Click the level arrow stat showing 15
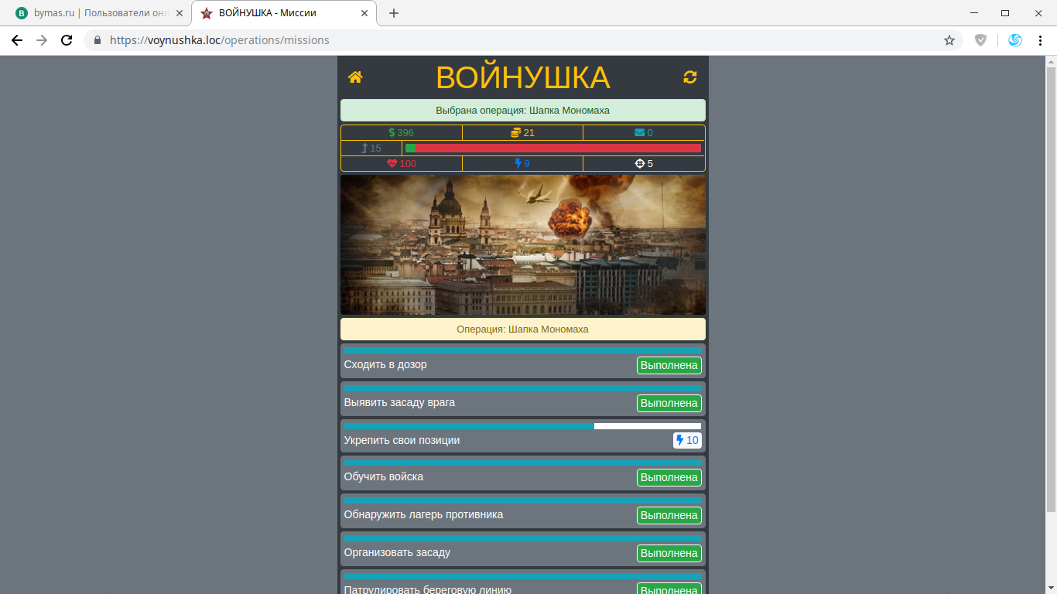Screen dimensions: 1057x594 (x=371, y=148)
